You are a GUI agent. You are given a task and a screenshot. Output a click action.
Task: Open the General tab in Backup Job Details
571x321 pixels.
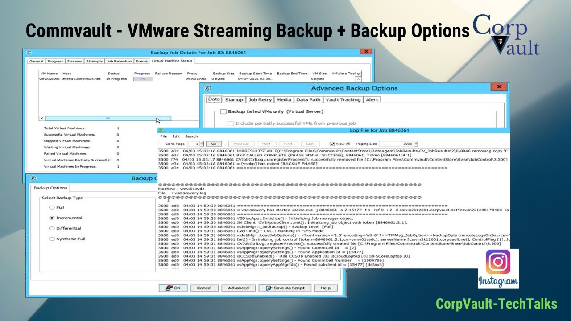(x=37, y=61)
